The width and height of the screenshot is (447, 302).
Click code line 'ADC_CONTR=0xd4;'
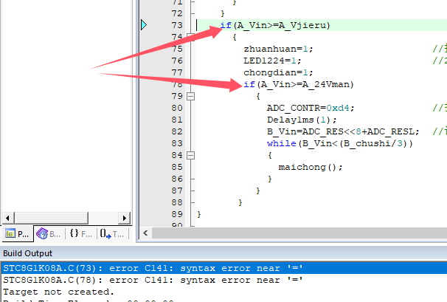point(311,108)
